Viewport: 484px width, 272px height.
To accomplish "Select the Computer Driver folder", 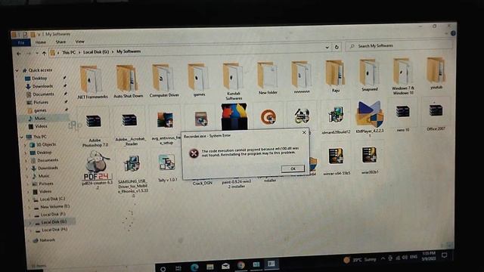I will tap(164, 81).
